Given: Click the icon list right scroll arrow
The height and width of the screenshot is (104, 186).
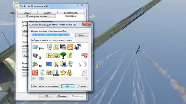Looking at the screenshot, I should click(86, 79).
